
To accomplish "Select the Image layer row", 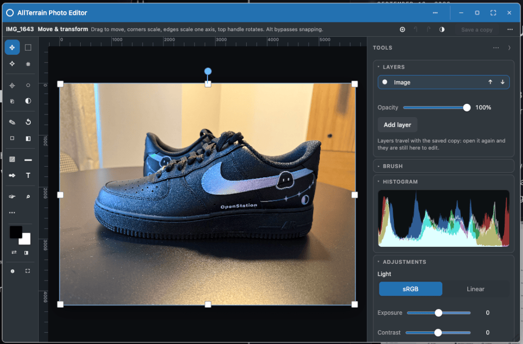I will [x=444, y=82].
